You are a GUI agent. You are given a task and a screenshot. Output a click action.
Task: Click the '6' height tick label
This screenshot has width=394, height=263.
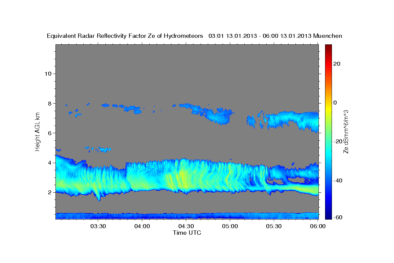pyautogui.click(x=50, y=133)
